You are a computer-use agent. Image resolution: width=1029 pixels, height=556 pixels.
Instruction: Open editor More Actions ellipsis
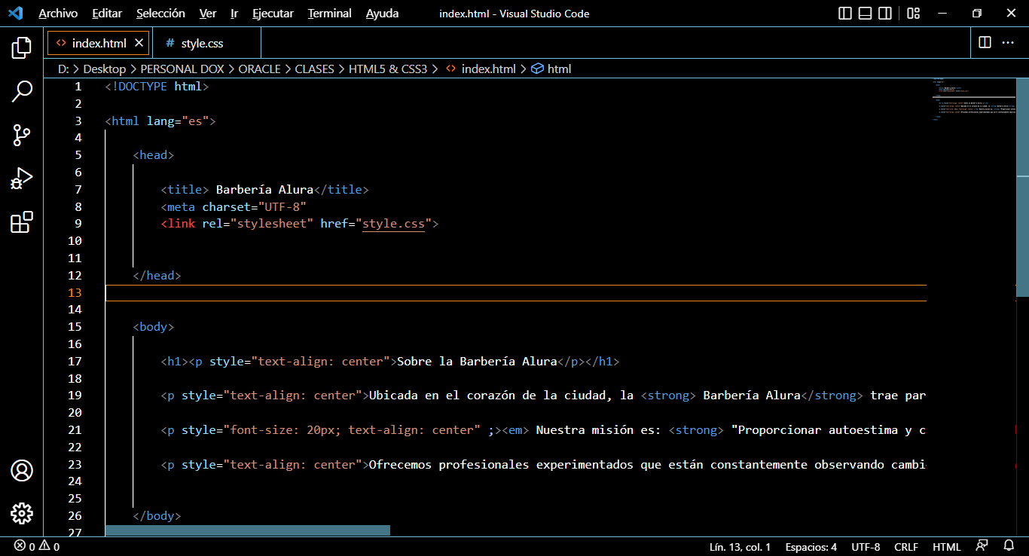tap(1008, 43)
